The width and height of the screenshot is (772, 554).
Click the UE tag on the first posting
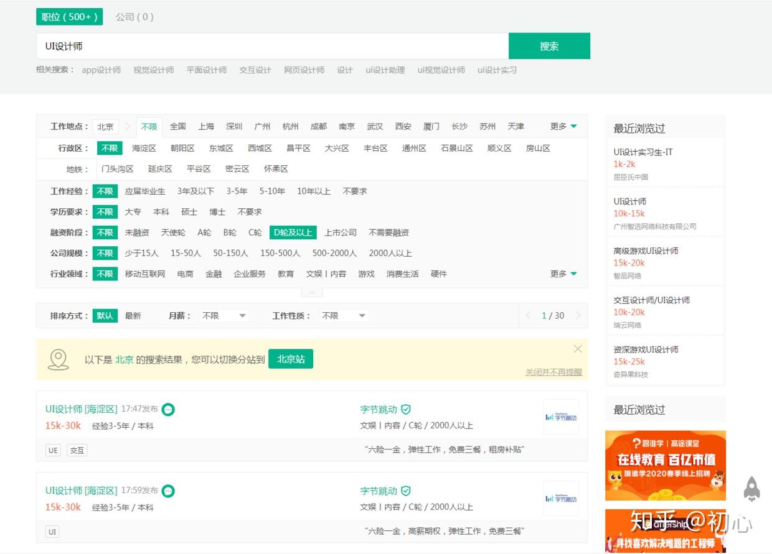point(53,450)
